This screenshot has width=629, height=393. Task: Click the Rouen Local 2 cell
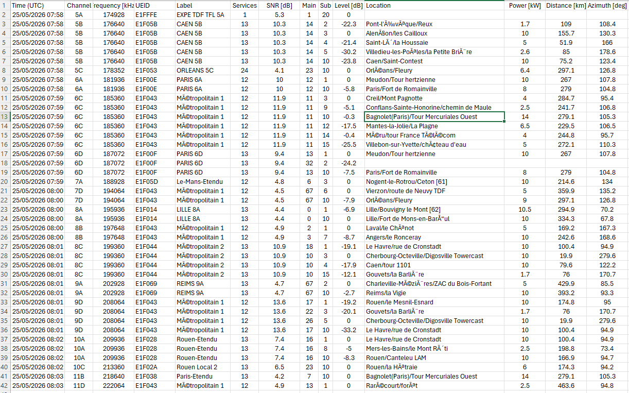pyautogui.click(x=202, y=367)
